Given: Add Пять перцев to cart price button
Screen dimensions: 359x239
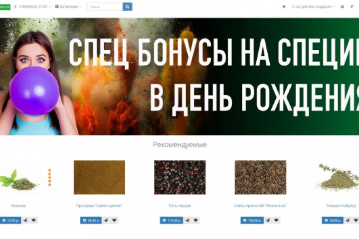Looking at the screenshot, I should pos(171,220).
